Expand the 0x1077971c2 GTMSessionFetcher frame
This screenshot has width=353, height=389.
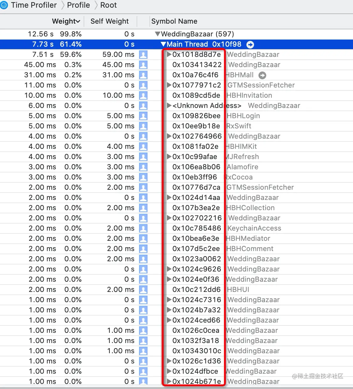(x=169, y=85)
